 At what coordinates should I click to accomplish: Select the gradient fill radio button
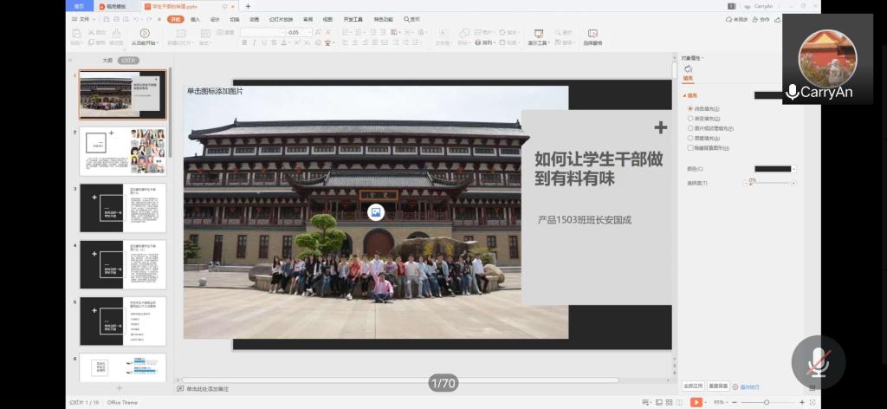690,118
